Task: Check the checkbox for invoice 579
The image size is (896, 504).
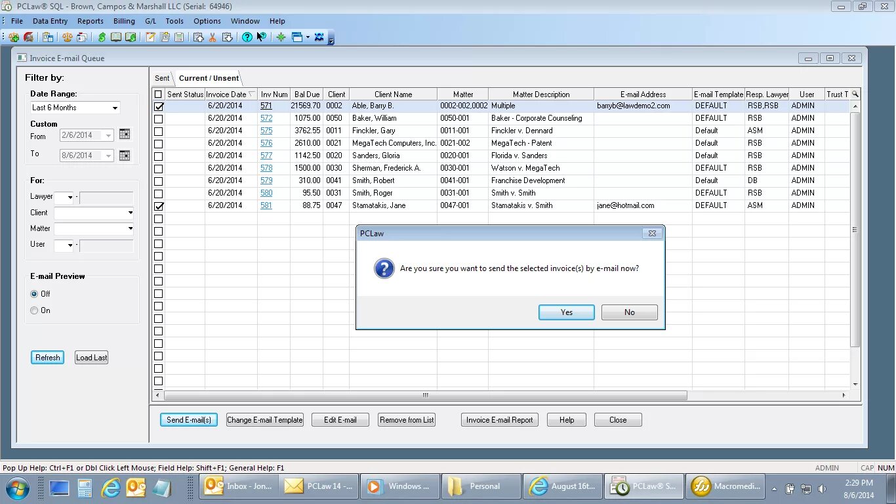Action: pos(158,181)
